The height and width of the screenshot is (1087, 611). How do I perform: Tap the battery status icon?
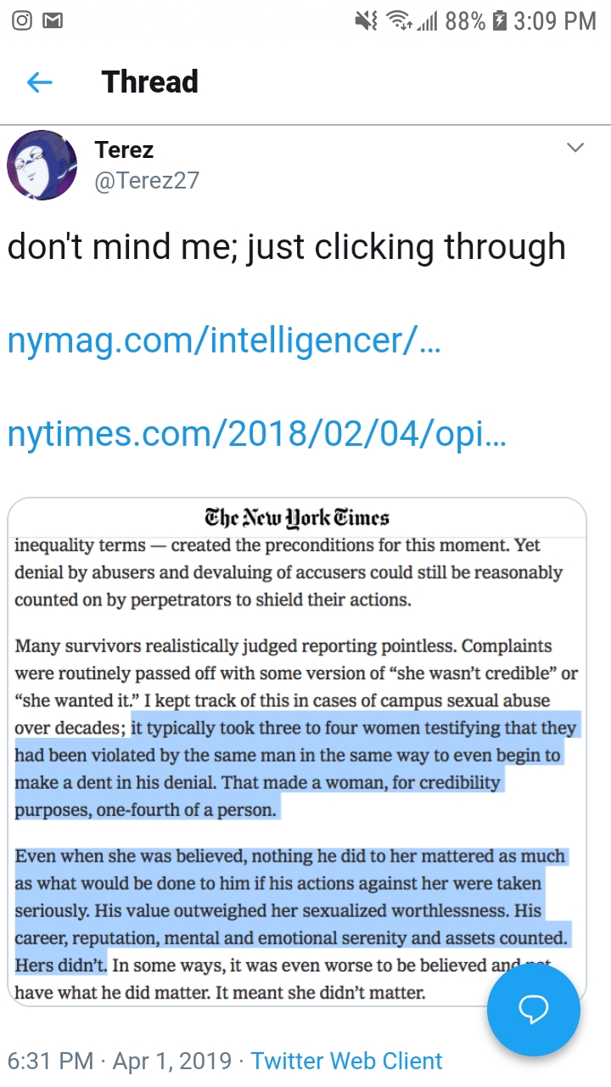point(499,21)
